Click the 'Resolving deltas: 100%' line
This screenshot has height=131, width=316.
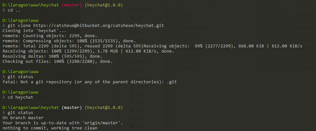click(x=52, y=56)
